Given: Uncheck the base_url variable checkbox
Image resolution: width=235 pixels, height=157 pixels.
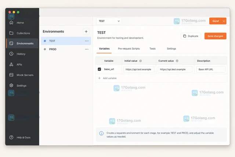Looking at the screenshot, I should pos(100,69).
